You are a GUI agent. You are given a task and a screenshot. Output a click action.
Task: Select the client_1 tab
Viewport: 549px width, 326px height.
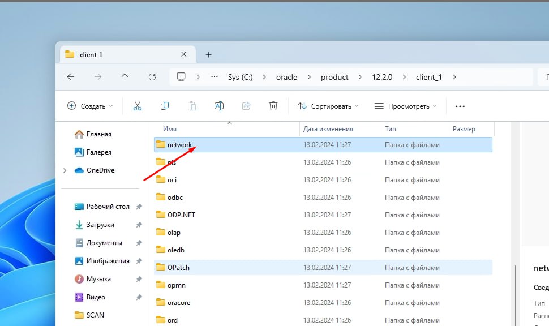pos(127,55)
